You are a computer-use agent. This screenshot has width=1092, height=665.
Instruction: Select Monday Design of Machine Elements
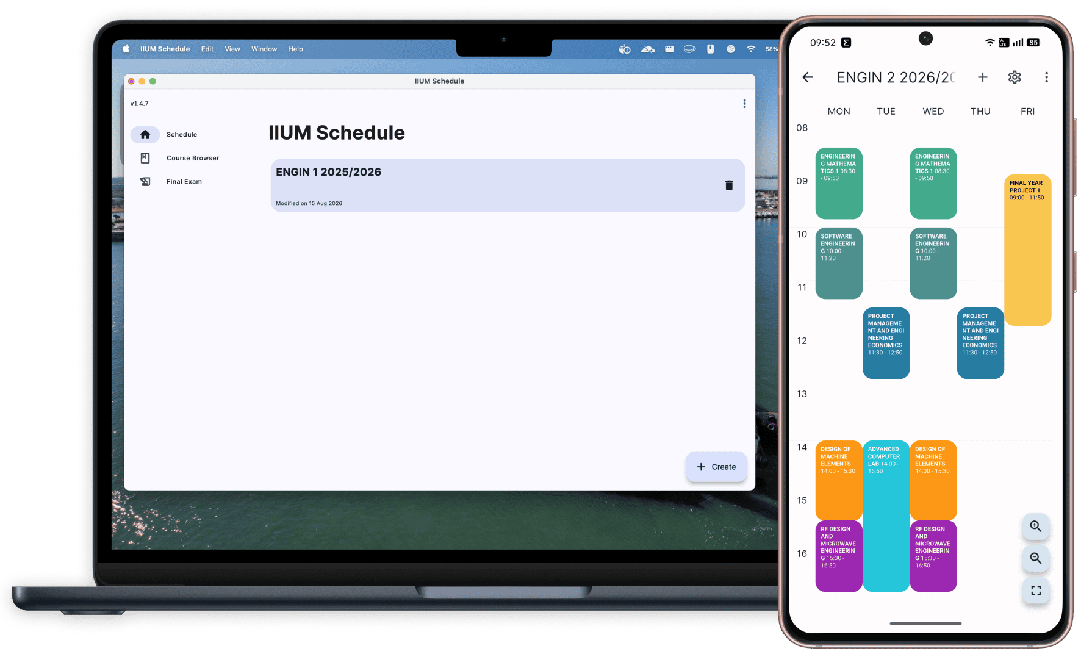pos(839,480)
